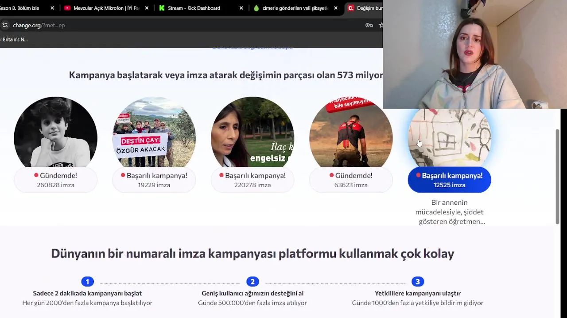
Task: Open the Deştin Çayı Özgür Akacak campaign photo
Action: click(x=154, y=132)
